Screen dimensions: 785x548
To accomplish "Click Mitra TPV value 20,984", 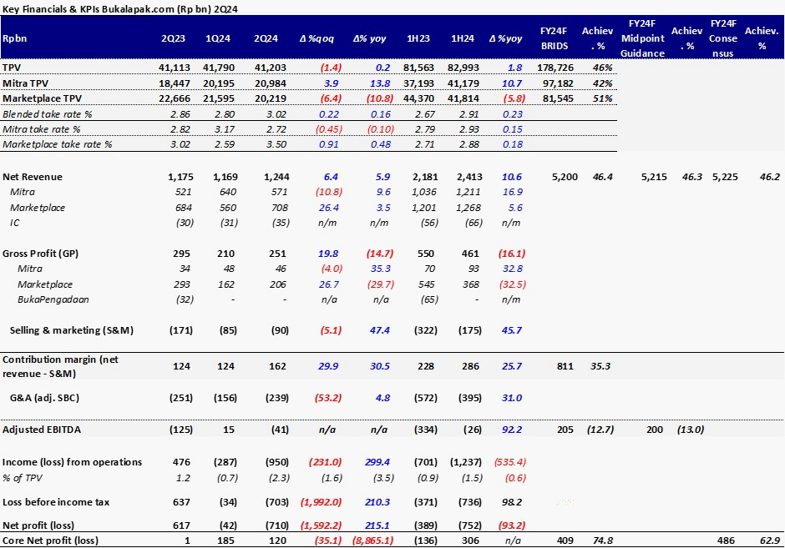I will click(271, 83).
